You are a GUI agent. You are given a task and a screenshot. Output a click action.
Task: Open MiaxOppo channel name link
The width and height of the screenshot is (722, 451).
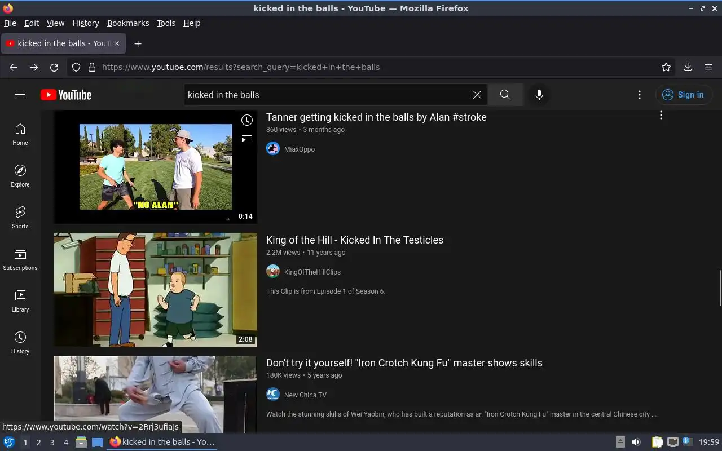300,149
